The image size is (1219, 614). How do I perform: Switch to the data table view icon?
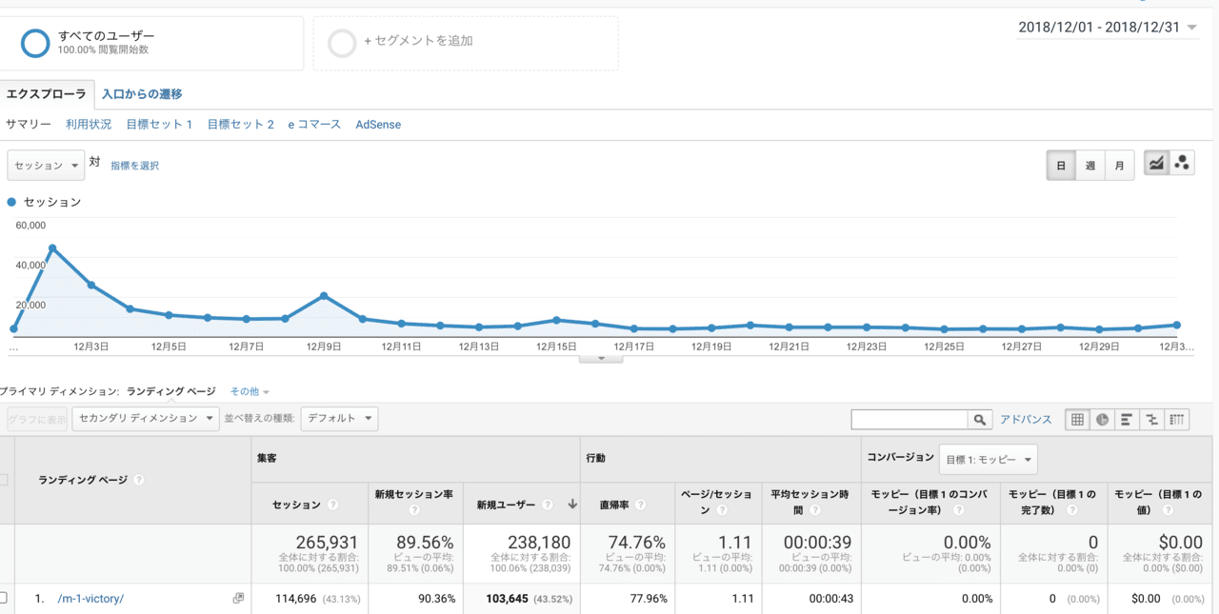pos(1077,420)
